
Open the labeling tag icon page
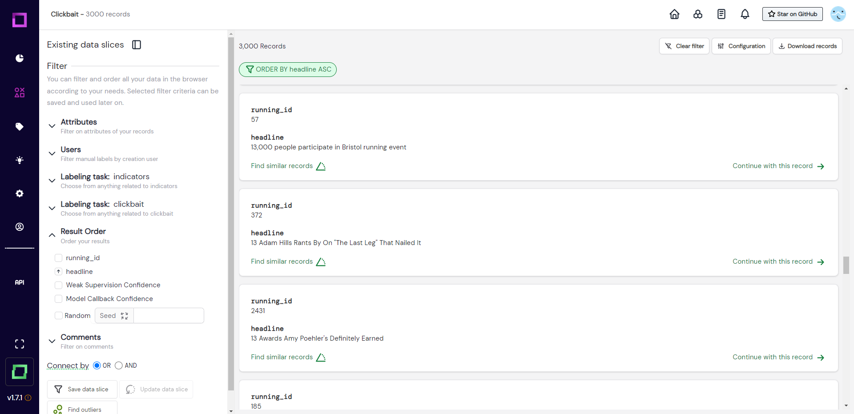20,127
